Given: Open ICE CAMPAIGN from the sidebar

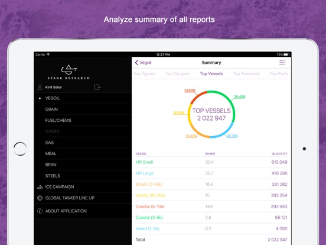Looking at the screenshot, I should click(x=83, y=187).
